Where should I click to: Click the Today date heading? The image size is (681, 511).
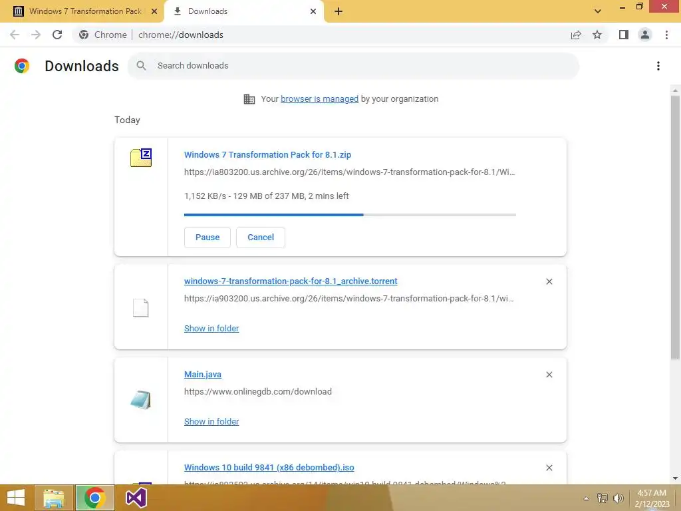pyautogui.click(x=127, y=120)
